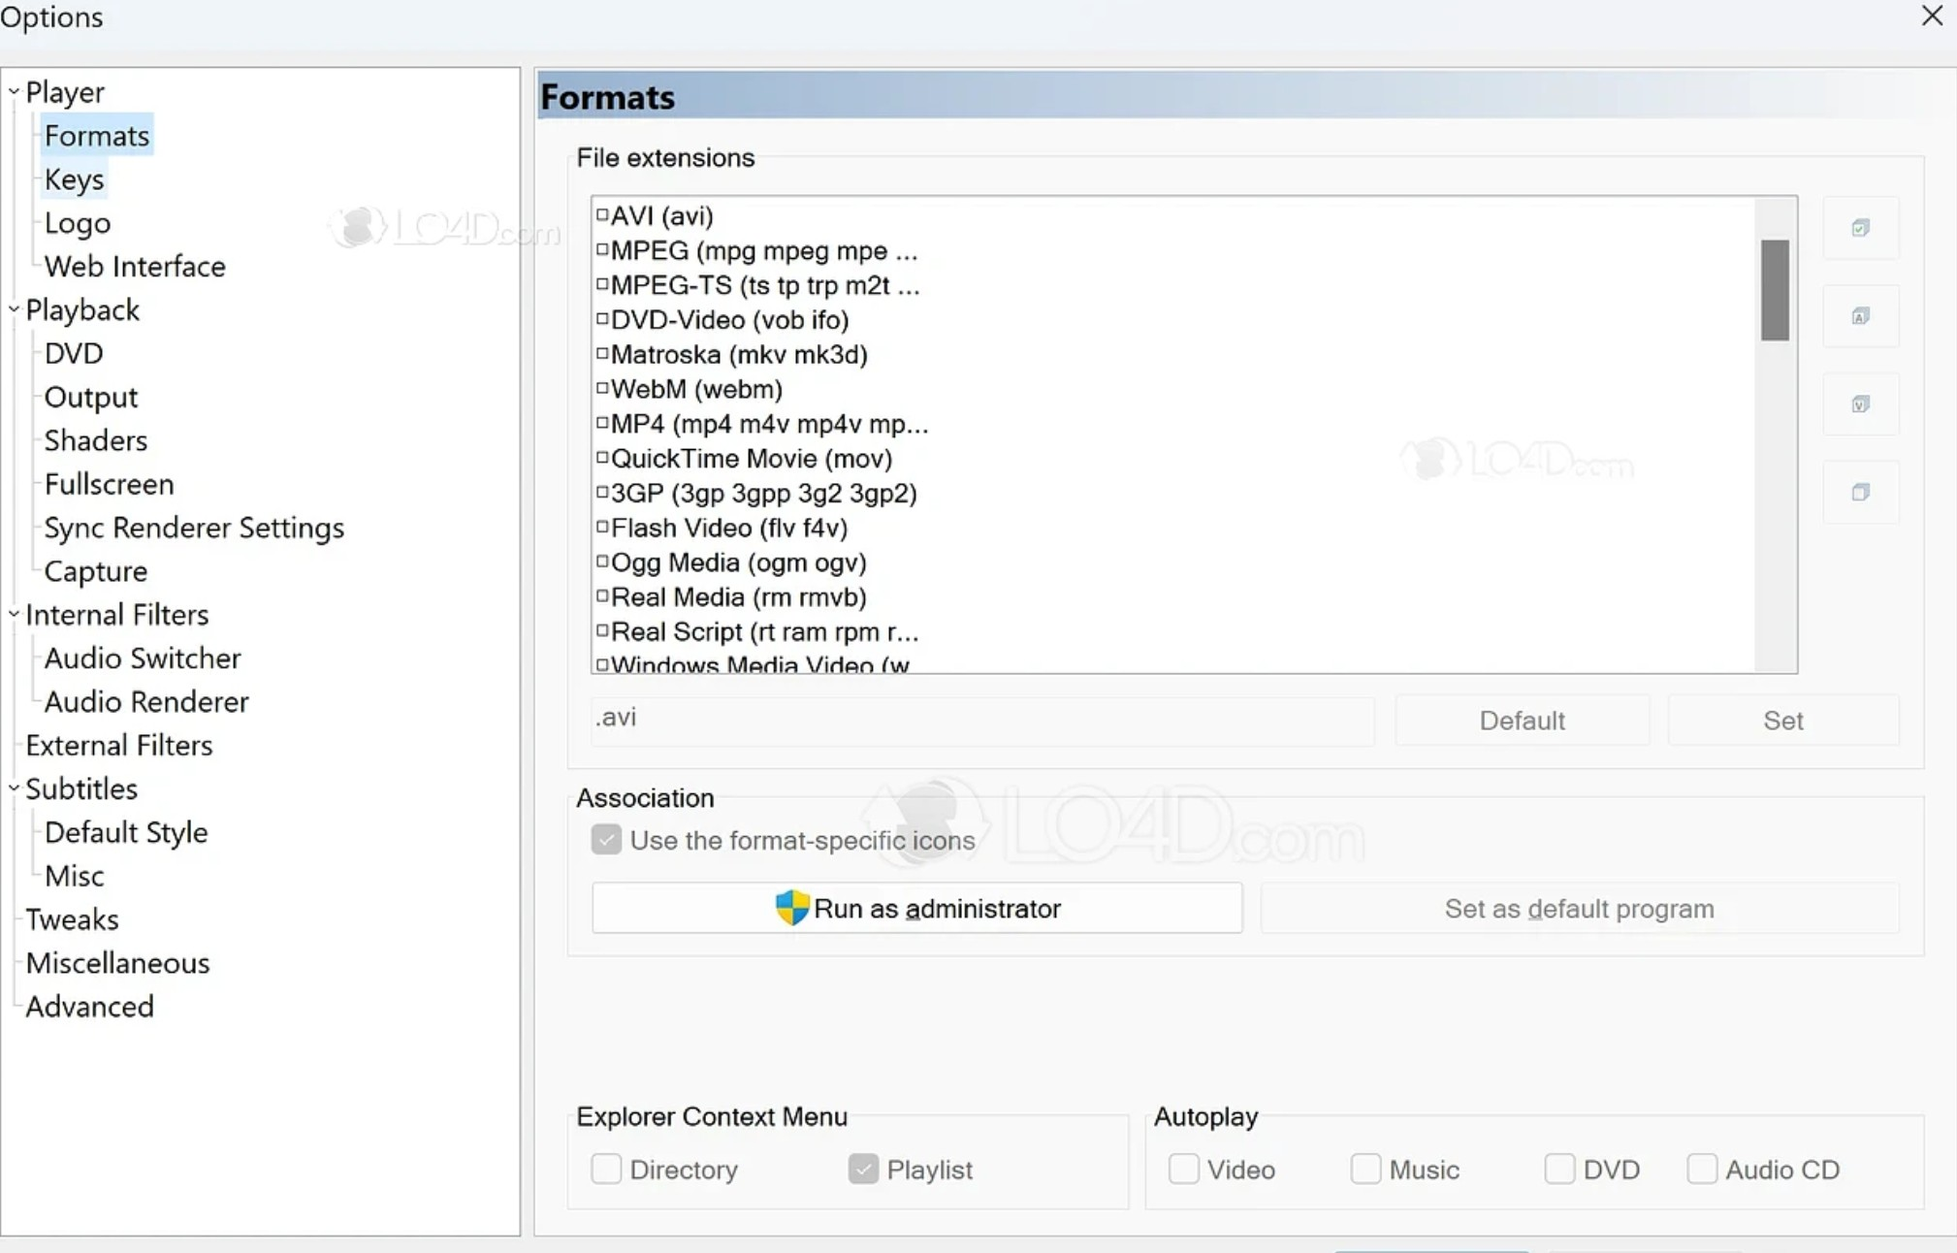
Task: Collapse the Internal Filters tree node
Action: 14,614
